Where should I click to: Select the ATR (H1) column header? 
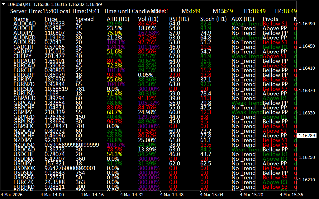[118, 19]
